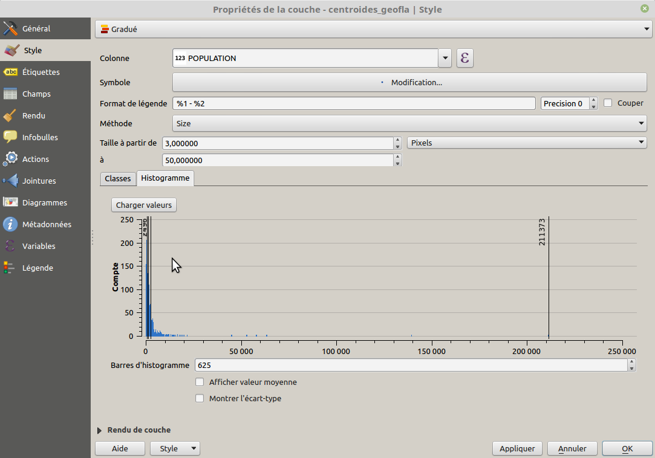The image size is (655, 458).
Task: Open the Infobulles speech bubble icon
Action: 10,137
